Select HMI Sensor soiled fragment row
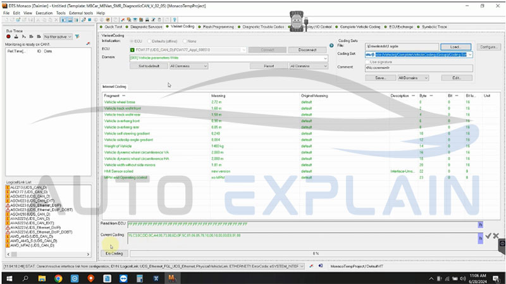 point(301,171)
